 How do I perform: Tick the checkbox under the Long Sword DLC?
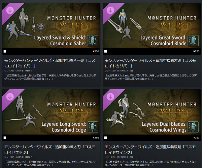pos(5,138)
